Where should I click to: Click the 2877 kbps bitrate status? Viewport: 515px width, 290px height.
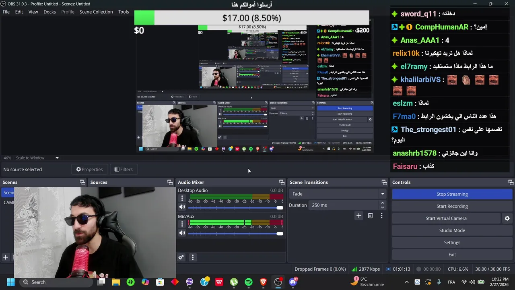(x=367, y=269)
